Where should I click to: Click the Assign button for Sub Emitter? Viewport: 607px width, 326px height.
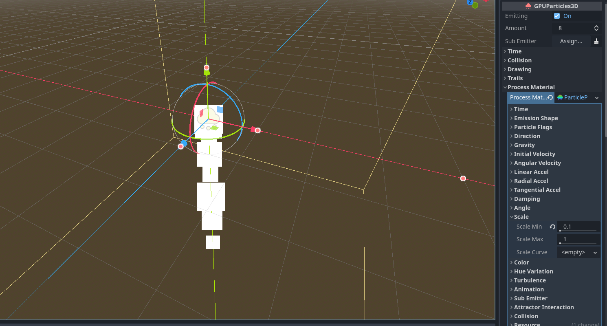pos(571,41)
